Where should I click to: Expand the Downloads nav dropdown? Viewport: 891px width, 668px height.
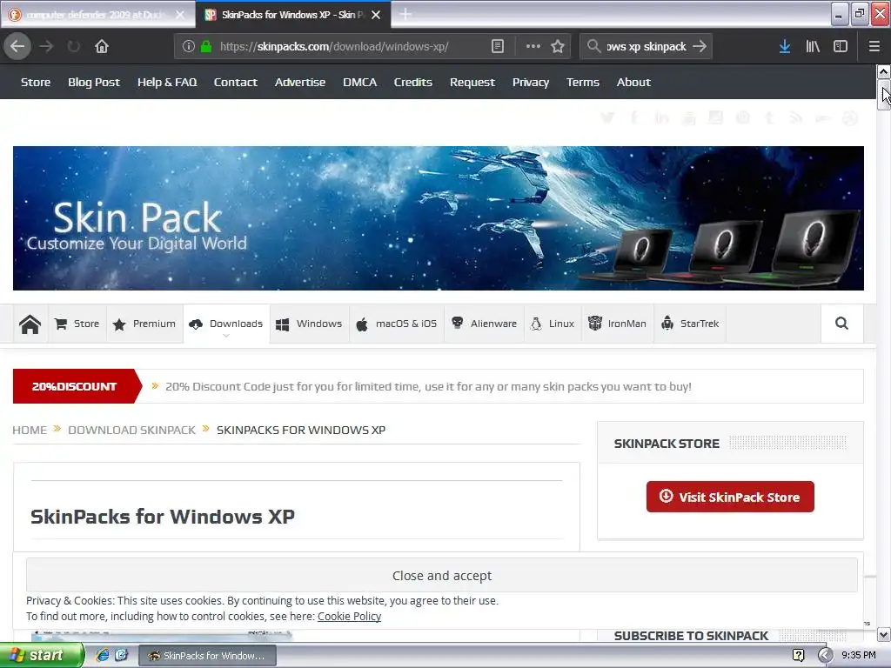pyautogui.click(x=226, y=324)
